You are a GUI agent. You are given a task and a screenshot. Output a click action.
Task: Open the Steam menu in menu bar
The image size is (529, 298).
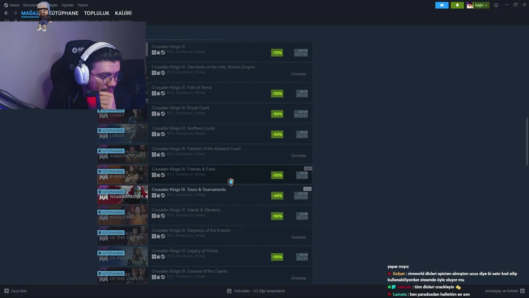click(x=12, y=5)
